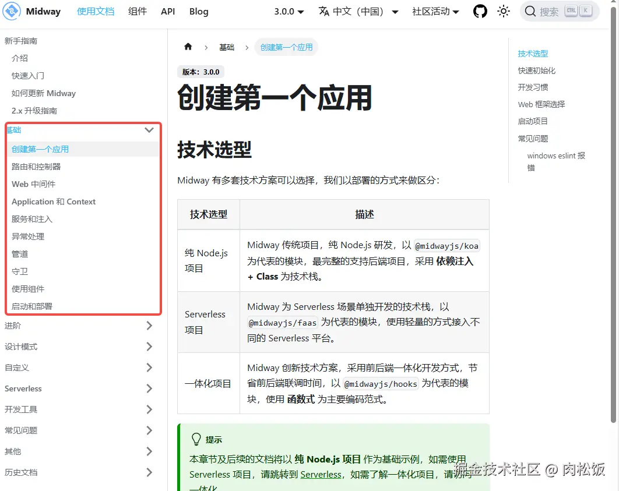Click the 一体化项目 table cell
This screenshot has width=619, height=491.
click(209, 383)
